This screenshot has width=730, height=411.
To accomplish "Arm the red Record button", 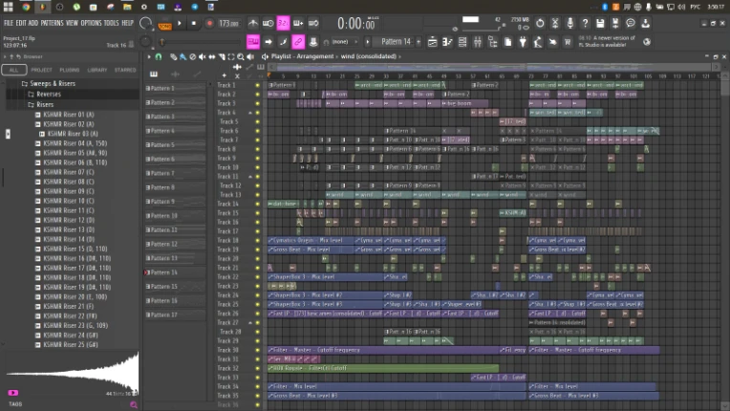I will (209, 23).
